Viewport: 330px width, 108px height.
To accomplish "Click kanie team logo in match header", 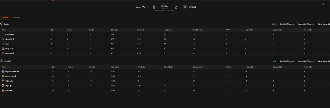I will click(144, 7).
